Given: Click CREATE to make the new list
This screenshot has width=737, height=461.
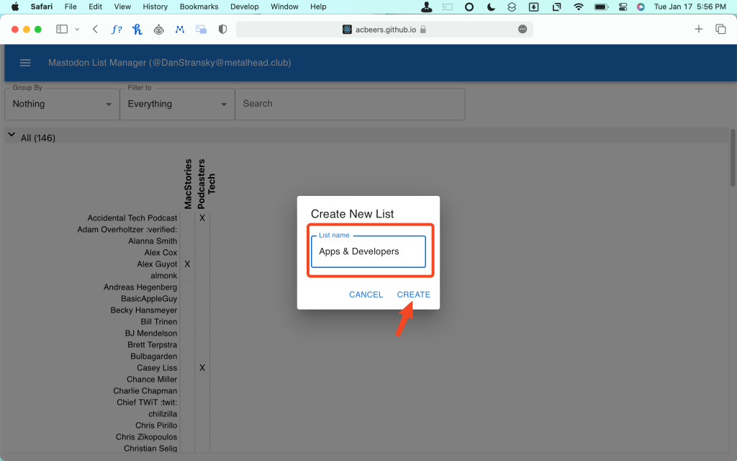Looking at the screenshot, I should click(413, 294).
